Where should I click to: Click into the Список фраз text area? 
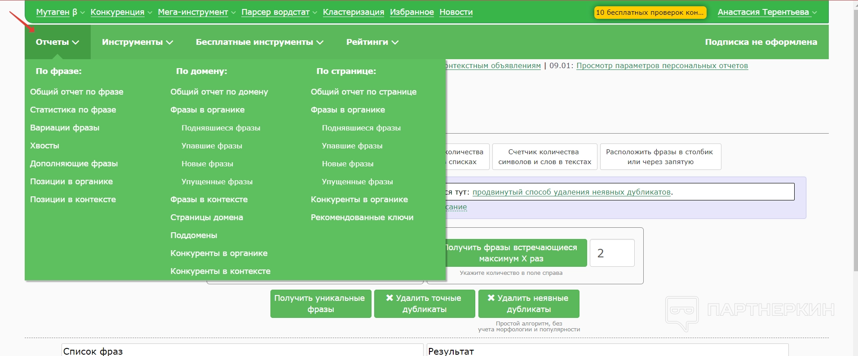coord(243,350)
